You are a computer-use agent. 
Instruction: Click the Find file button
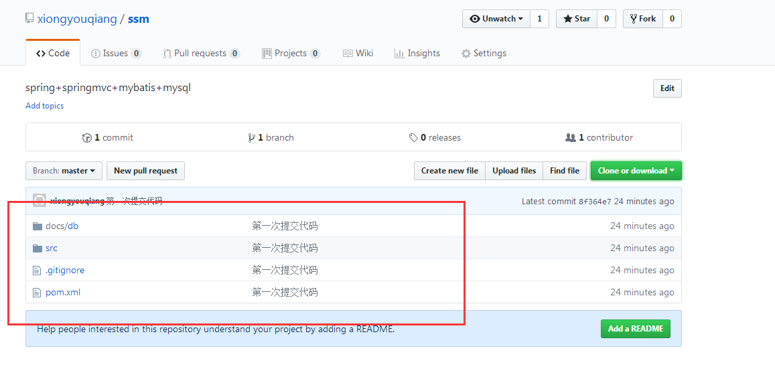tap(565, 170)
